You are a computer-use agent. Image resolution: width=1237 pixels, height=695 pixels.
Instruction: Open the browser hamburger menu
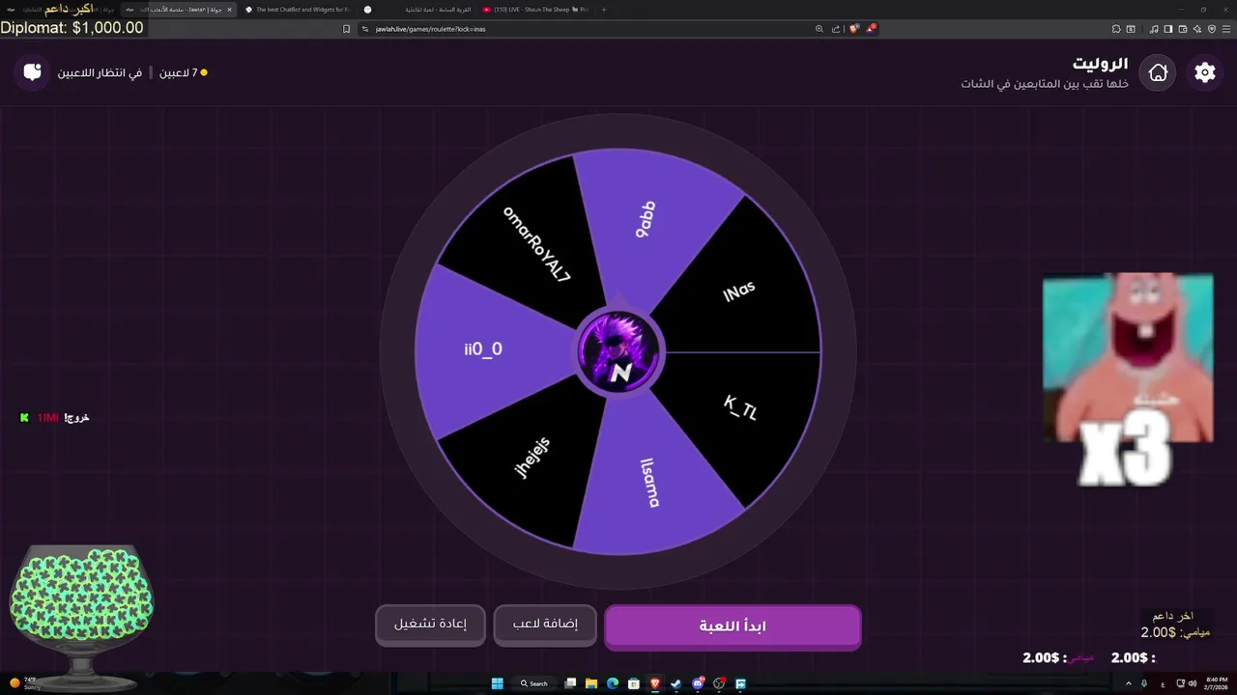1225,29
